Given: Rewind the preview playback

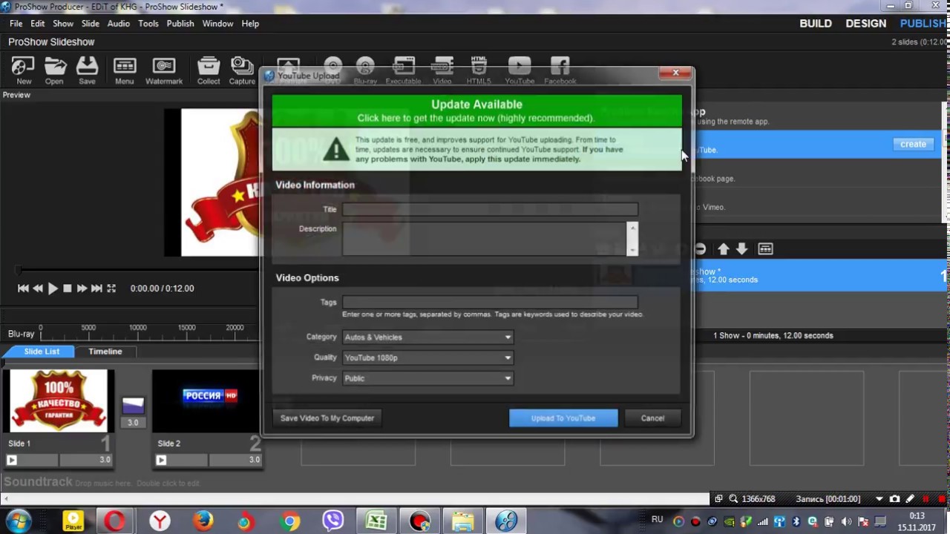Looking at the screenshot, I should point(38,289).
